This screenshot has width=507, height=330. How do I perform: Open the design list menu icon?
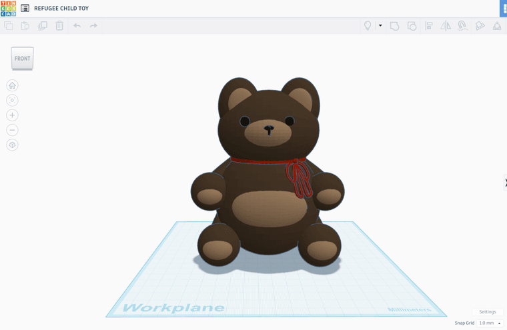click(x=25, y=9)
